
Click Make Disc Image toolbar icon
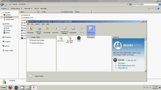coord(39,30)
